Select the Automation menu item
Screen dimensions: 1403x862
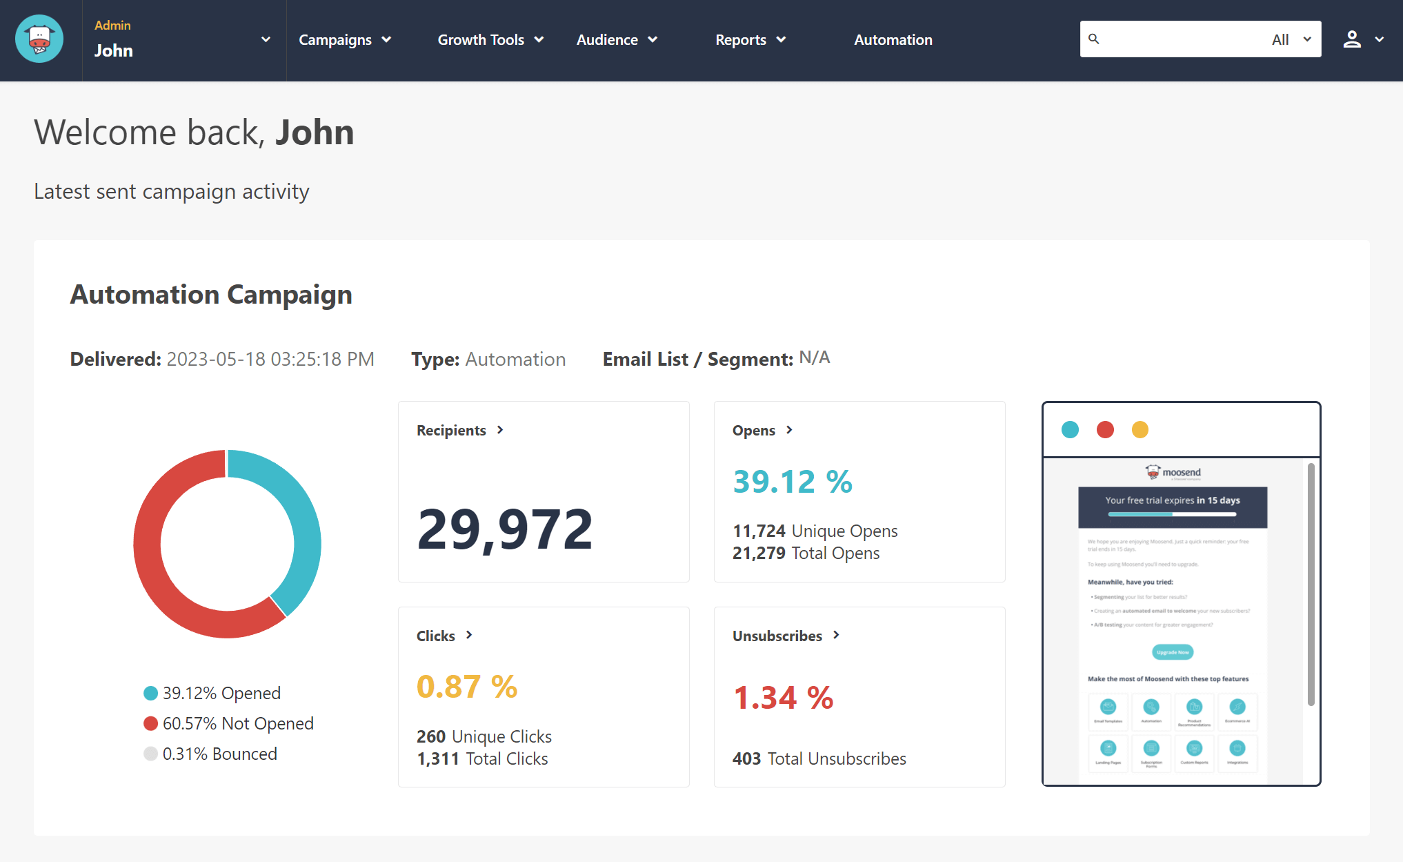click(894, 40)
